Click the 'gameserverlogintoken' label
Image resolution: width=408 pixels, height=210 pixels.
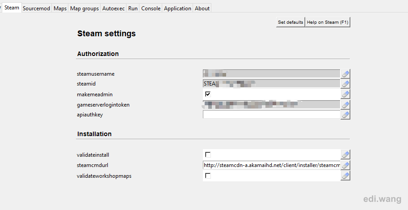pyautogui.click(x=103, y=105)
